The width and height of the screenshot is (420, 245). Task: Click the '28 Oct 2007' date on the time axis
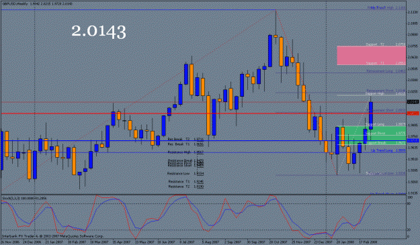coord(278,242)
